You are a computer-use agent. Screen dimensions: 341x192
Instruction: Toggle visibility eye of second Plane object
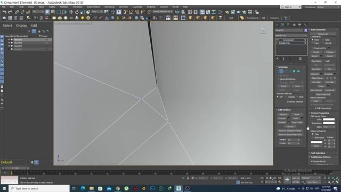[9, 43]
